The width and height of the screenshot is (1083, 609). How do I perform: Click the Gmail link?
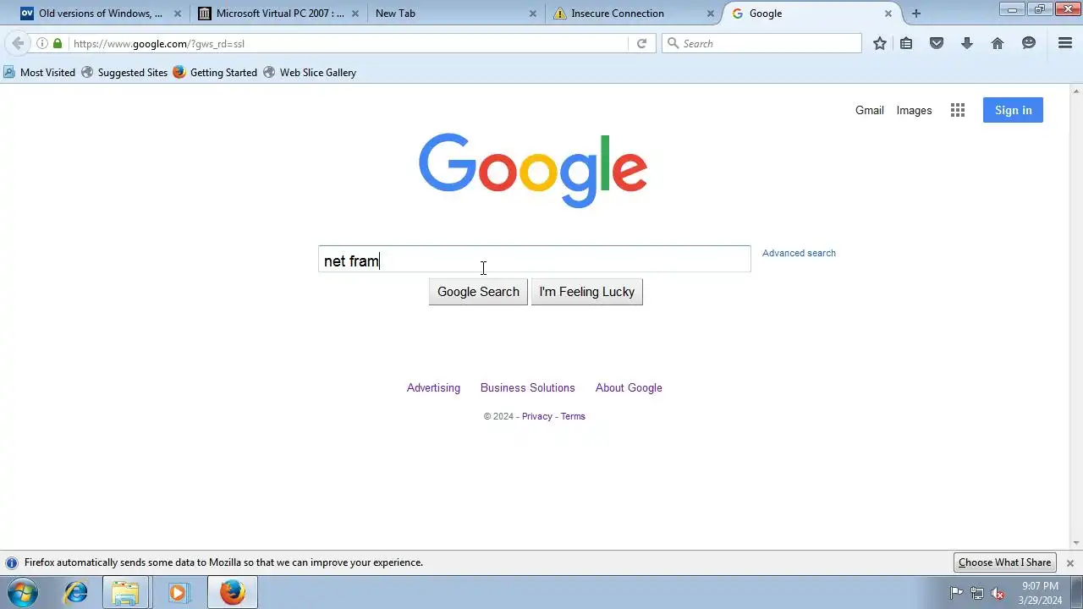(x=869, y=110)
